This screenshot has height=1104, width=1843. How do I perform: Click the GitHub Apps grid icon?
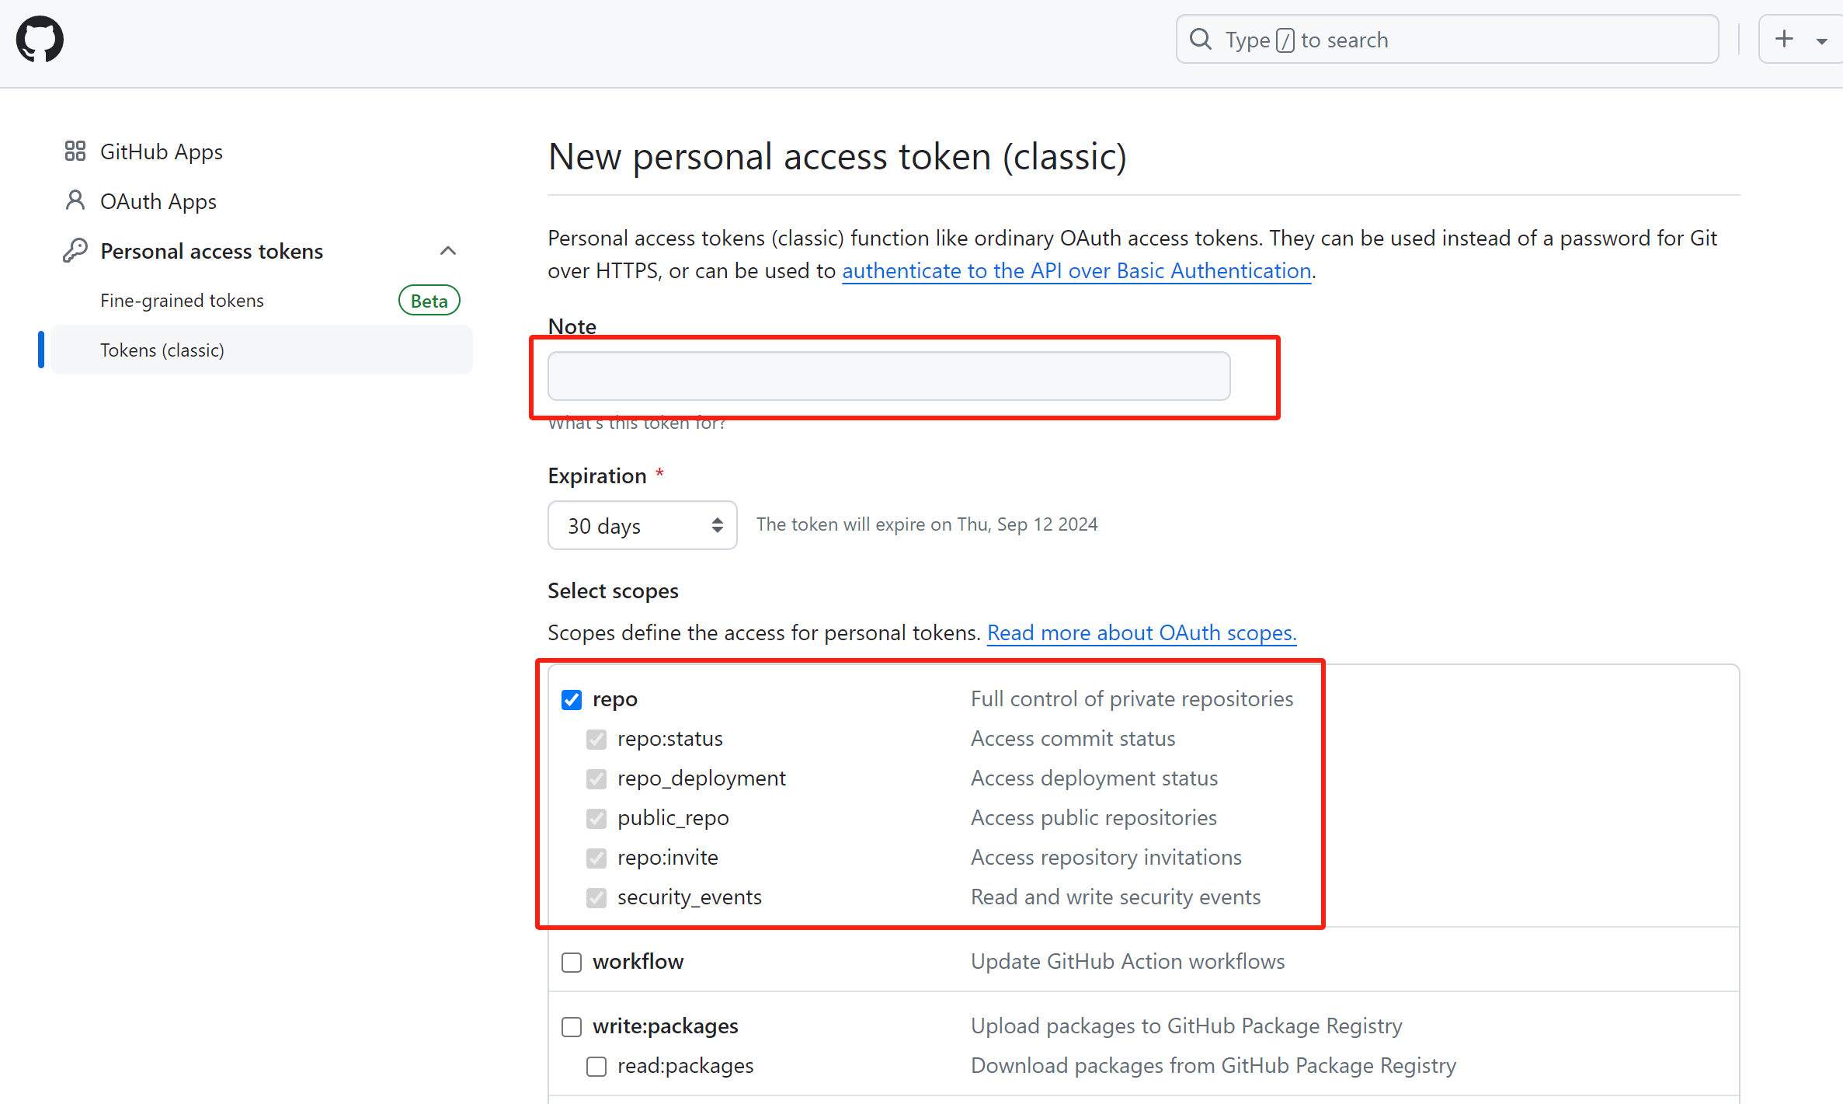(75, 151)
